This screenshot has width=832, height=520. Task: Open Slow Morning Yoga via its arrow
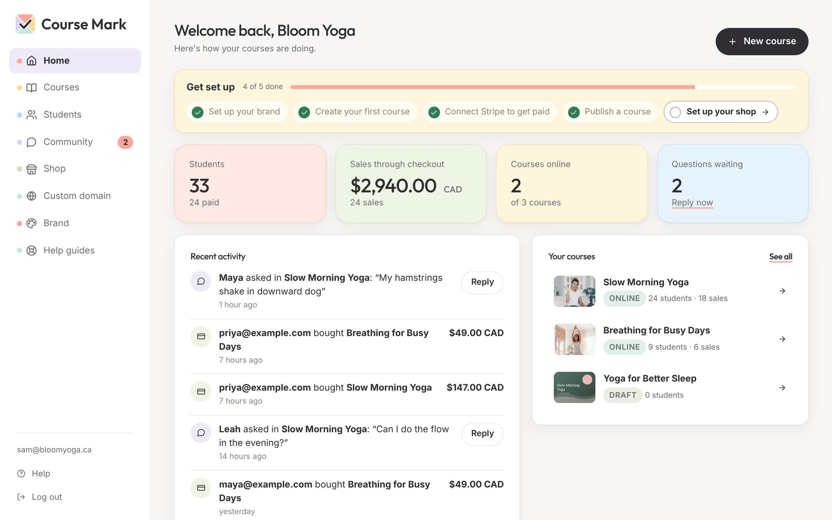pos(782,291)
